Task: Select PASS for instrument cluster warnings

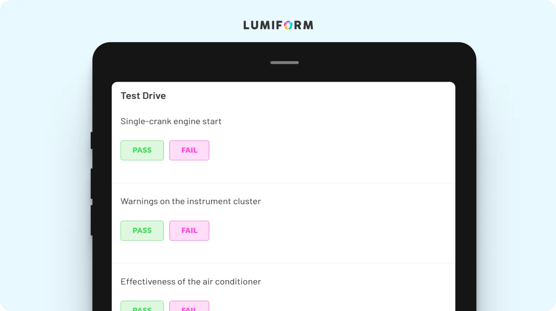Action: coord(142,231)
